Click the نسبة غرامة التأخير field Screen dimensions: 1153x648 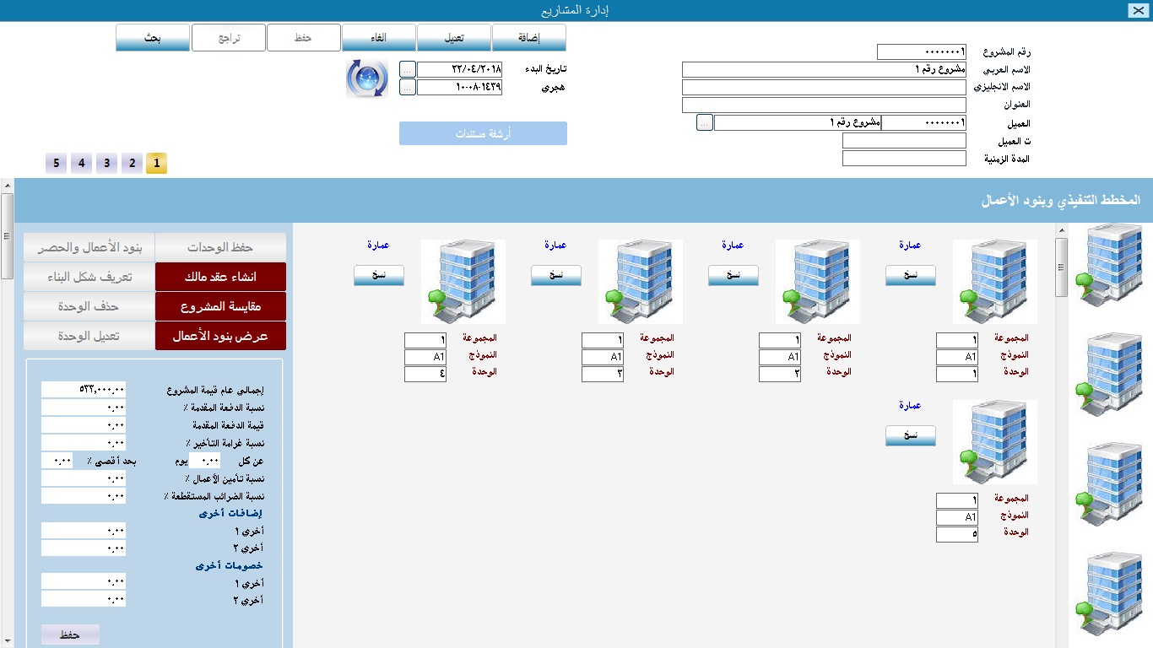click(x=84, y=443)
